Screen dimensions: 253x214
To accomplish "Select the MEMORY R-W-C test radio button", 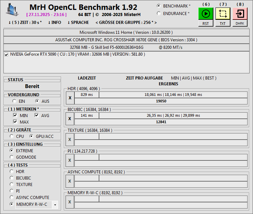I will (12, 204).
